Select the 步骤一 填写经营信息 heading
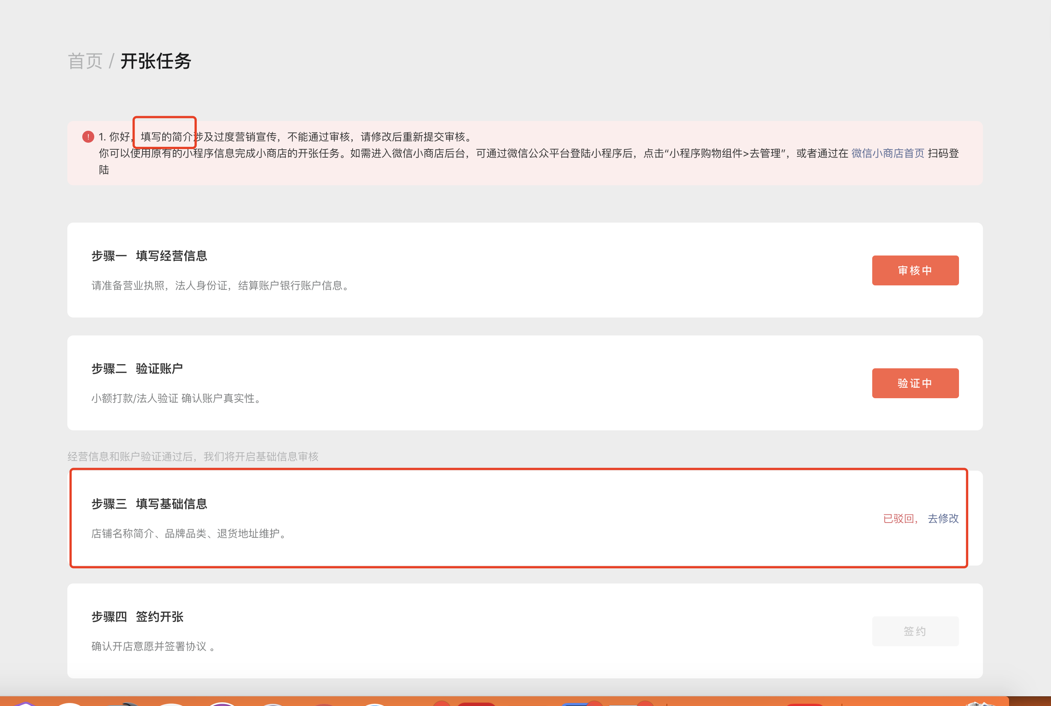This screenshot has width=1051, height=706. 149,256
